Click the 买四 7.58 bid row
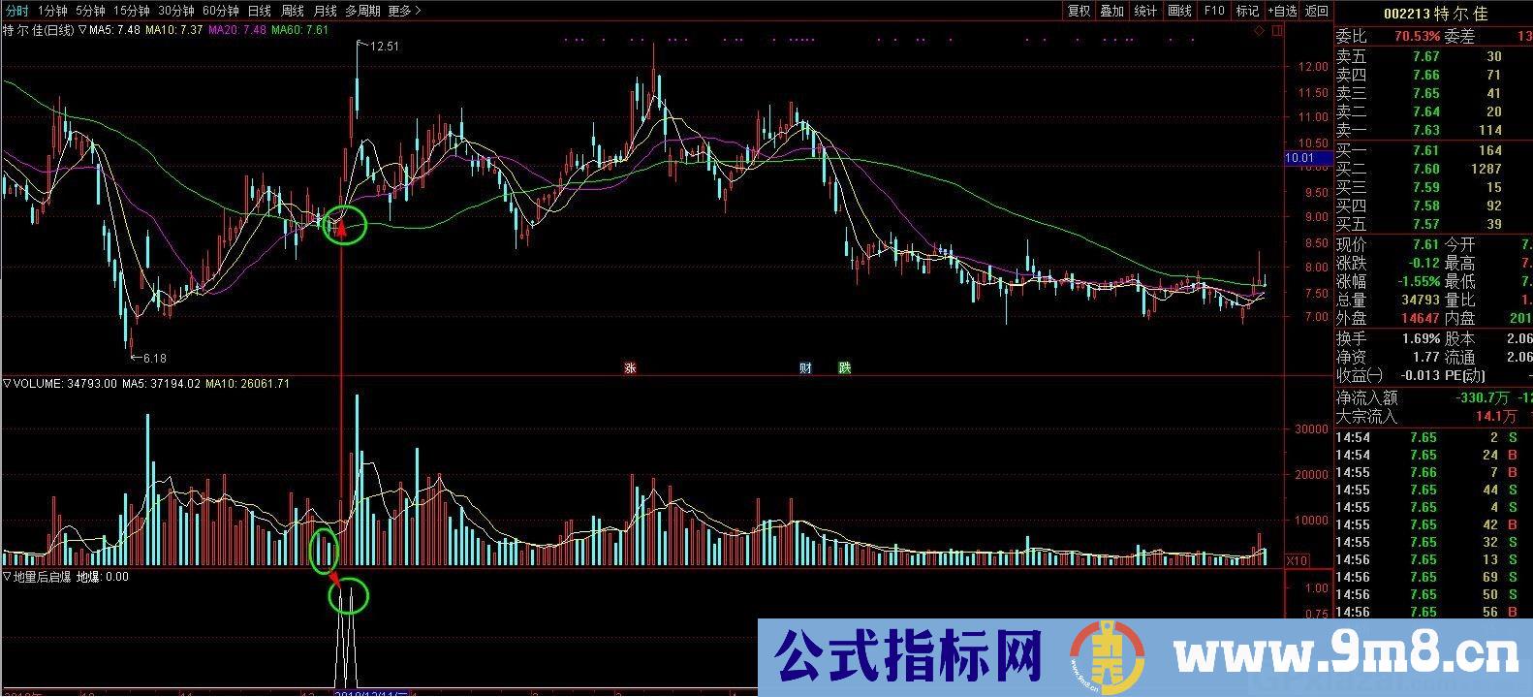The image size is (1533, 697). pos(1433,206)
